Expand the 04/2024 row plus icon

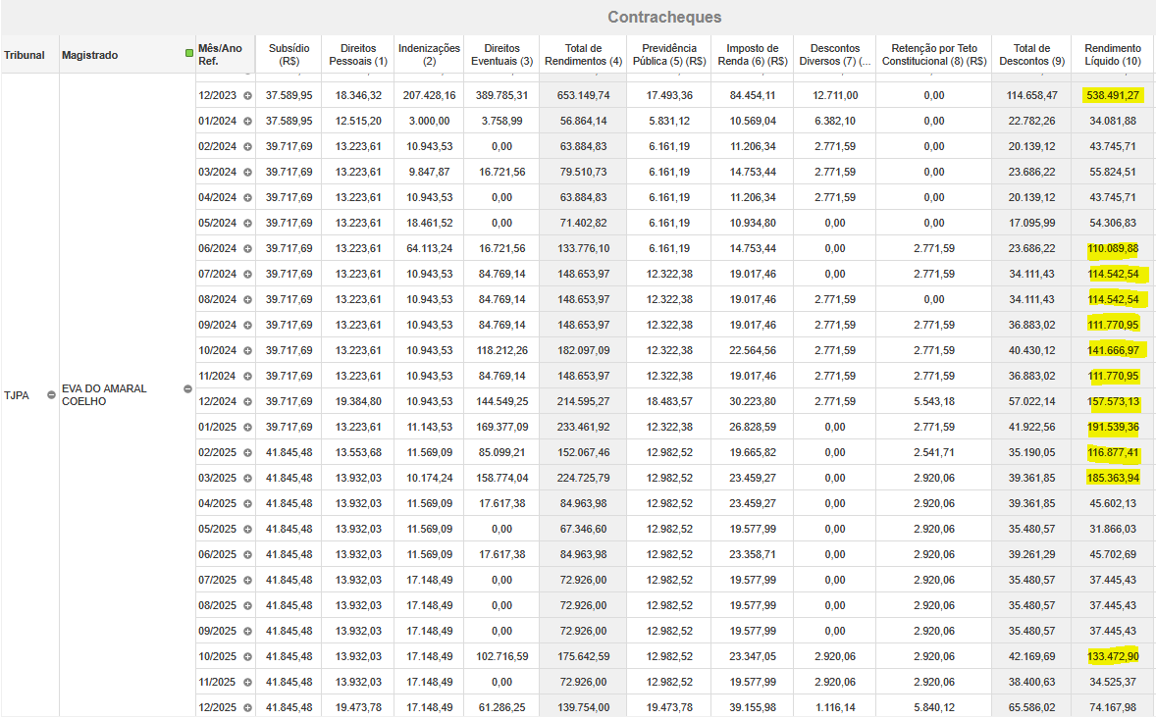pyautogui.click(x=247, y=197)
